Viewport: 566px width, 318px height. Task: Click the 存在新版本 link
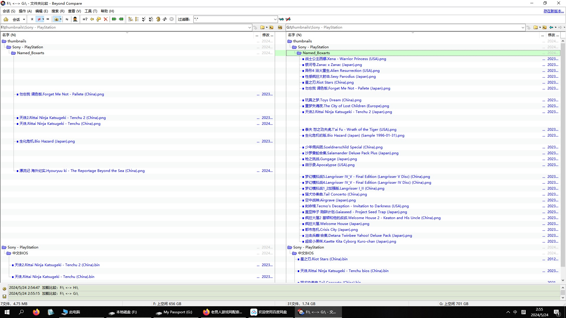click(x=553, y=11)
